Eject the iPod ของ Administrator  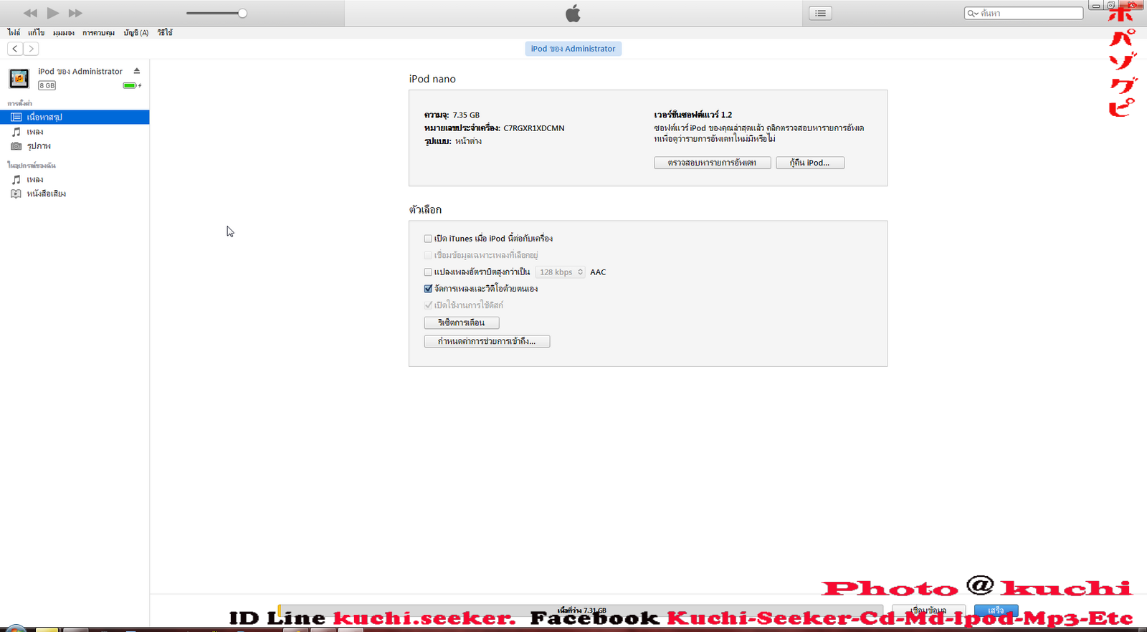[136, 71]
